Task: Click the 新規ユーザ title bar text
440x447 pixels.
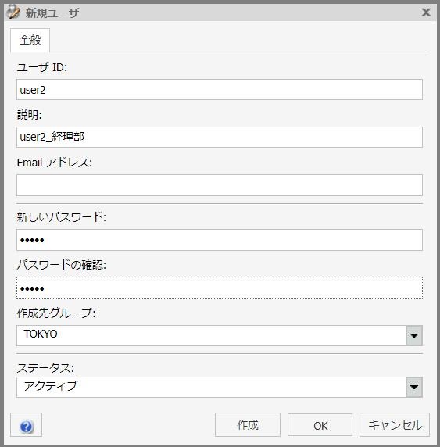Action: [52, 13]
